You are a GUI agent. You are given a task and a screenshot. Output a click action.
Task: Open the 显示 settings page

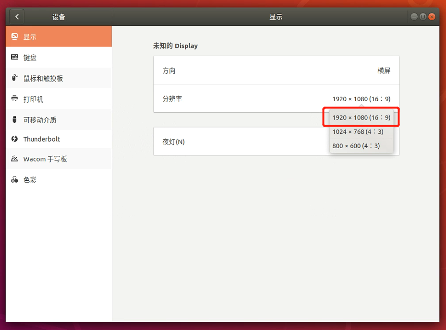click(59, 36)
